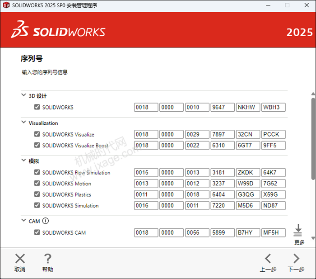The width and height of the screenshot is (316, 279).
Task: Proceed with 下一步 arrow
Action: (296, 259)
